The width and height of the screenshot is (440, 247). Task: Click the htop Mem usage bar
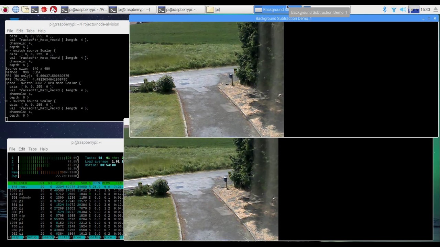pos(45,173)
